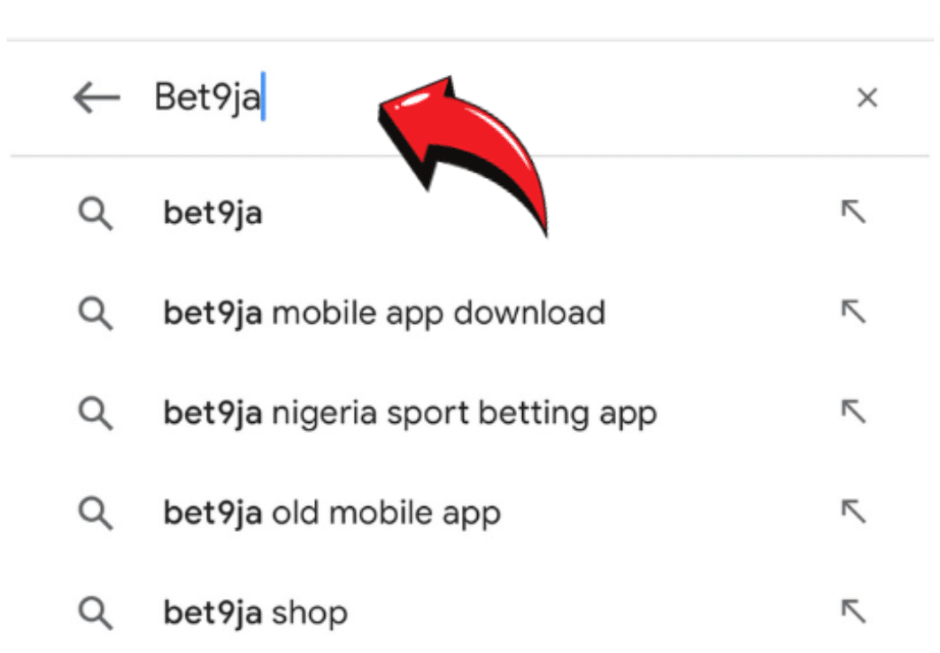Tap the fill-in arrow for bet9ja suggestion

click(x=855, y=211)
